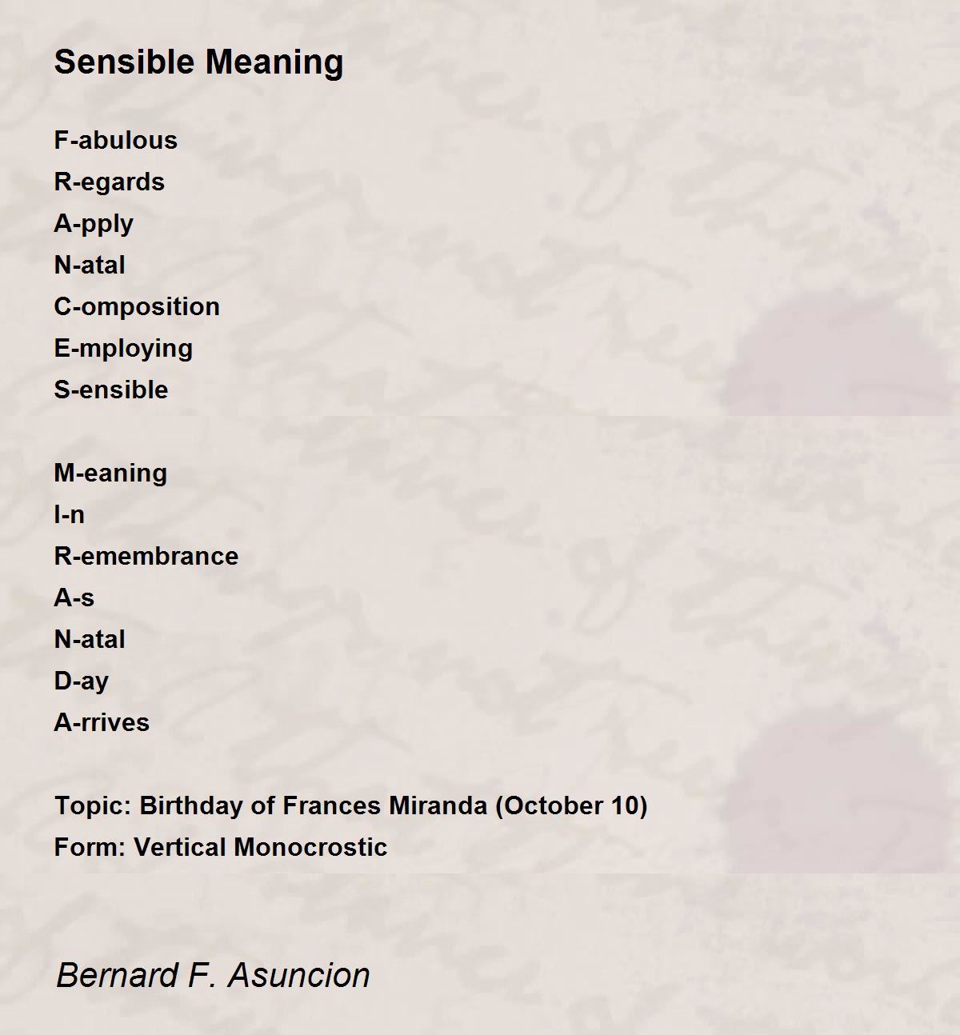Click the date text (October 10)
Screen dimensions: 960x1035
(x=571, y=805)
